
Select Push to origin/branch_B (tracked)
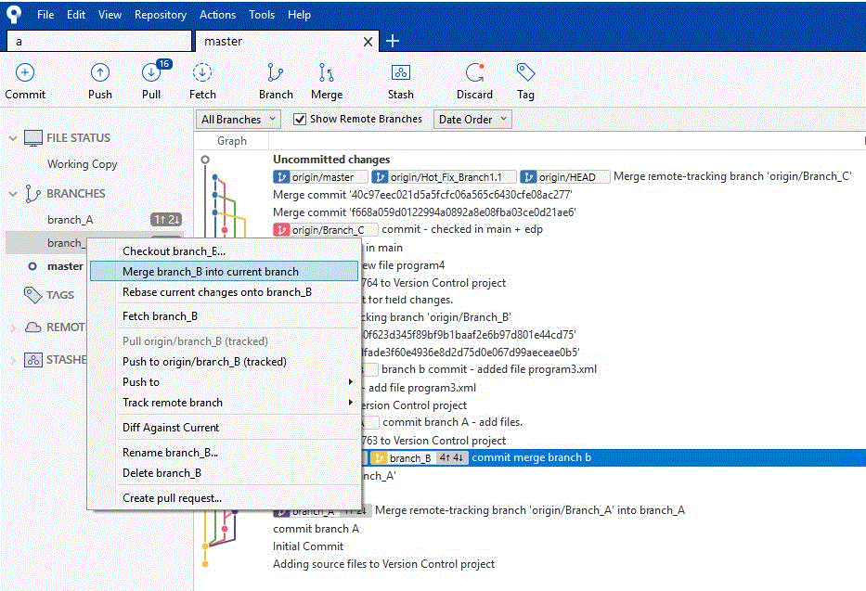pos(224,362)
